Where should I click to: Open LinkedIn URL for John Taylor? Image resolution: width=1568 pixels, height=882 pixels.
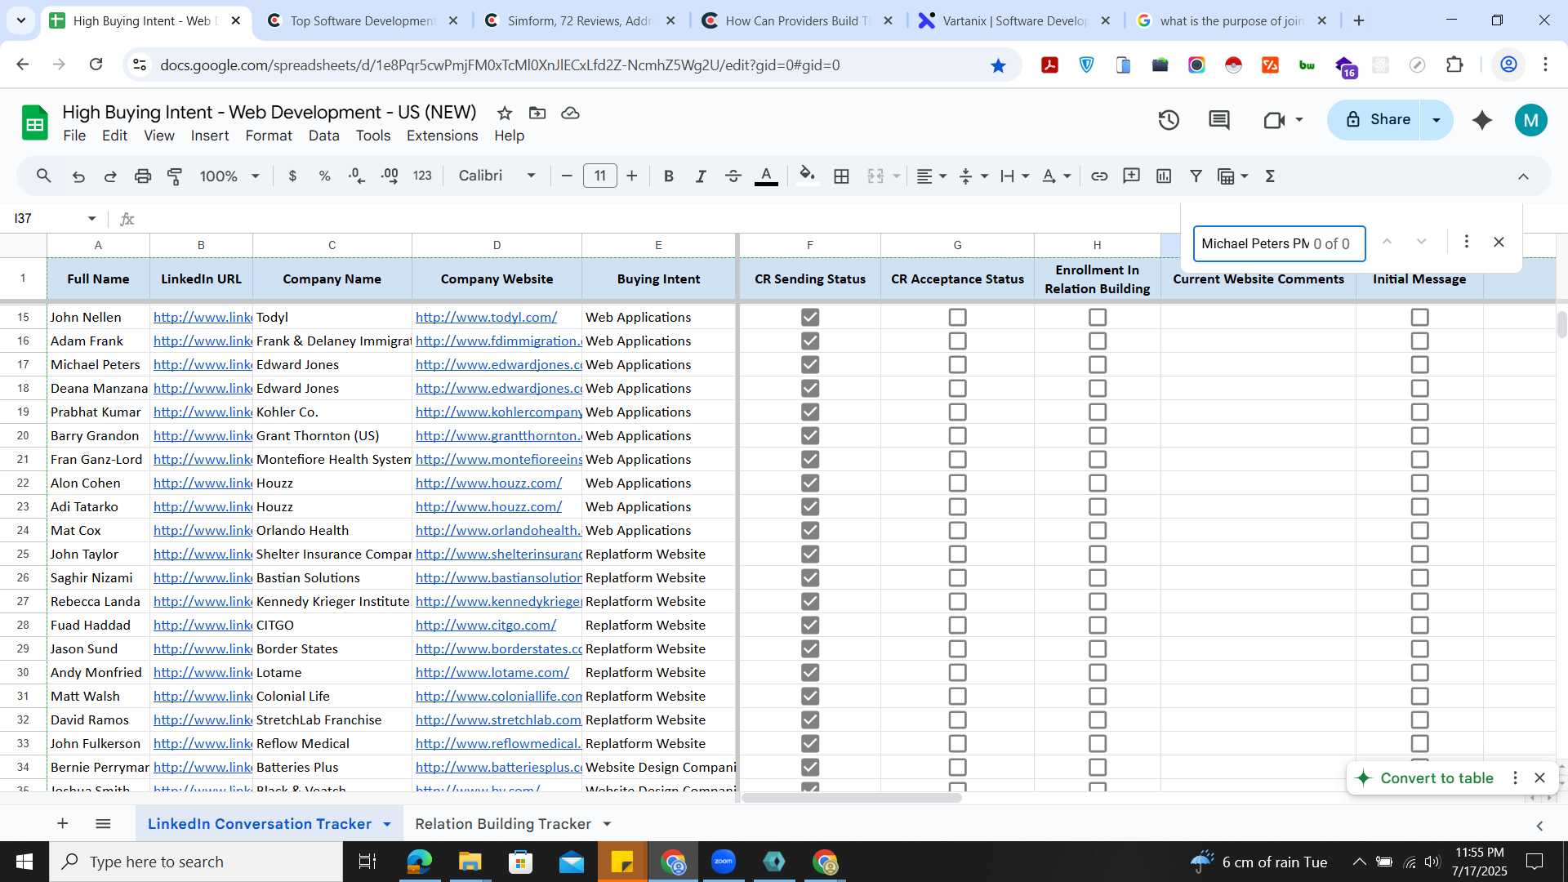[x=203, y=554]
